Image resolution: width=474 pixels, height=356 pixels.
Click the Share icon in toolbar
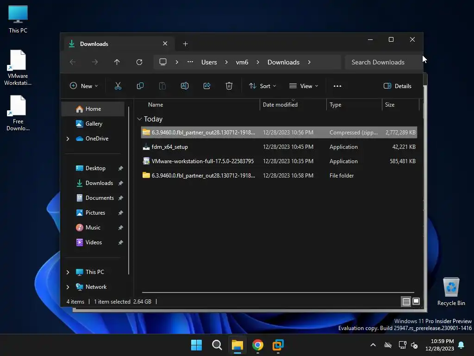(207, 86)
